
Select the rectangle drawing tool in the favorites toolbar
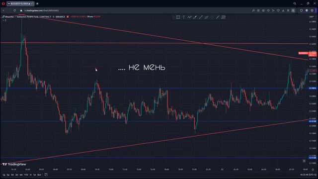coord(178,17)
